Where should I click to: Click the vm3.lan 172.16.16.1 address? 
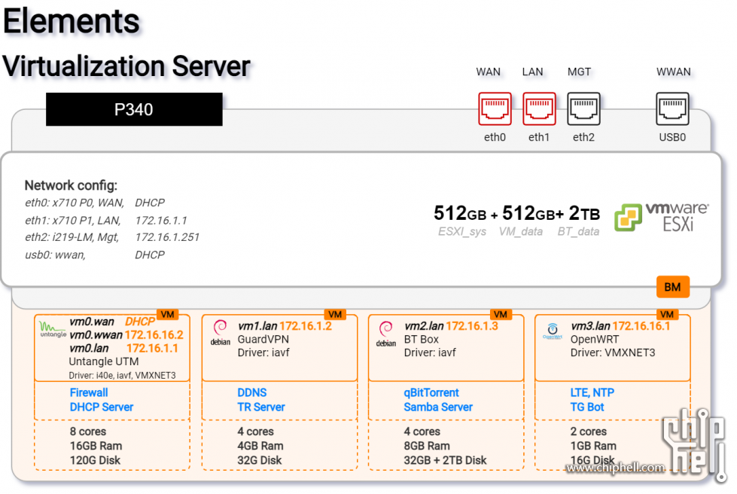pyautogui.click(x=641, y=326)
